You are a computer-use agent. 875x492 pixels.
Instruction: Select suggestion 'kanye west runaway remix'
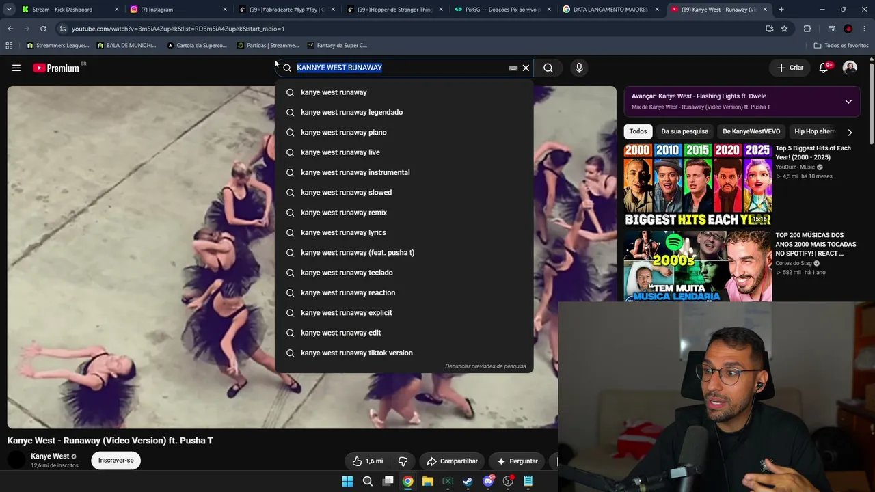click(x=404, y=213)
